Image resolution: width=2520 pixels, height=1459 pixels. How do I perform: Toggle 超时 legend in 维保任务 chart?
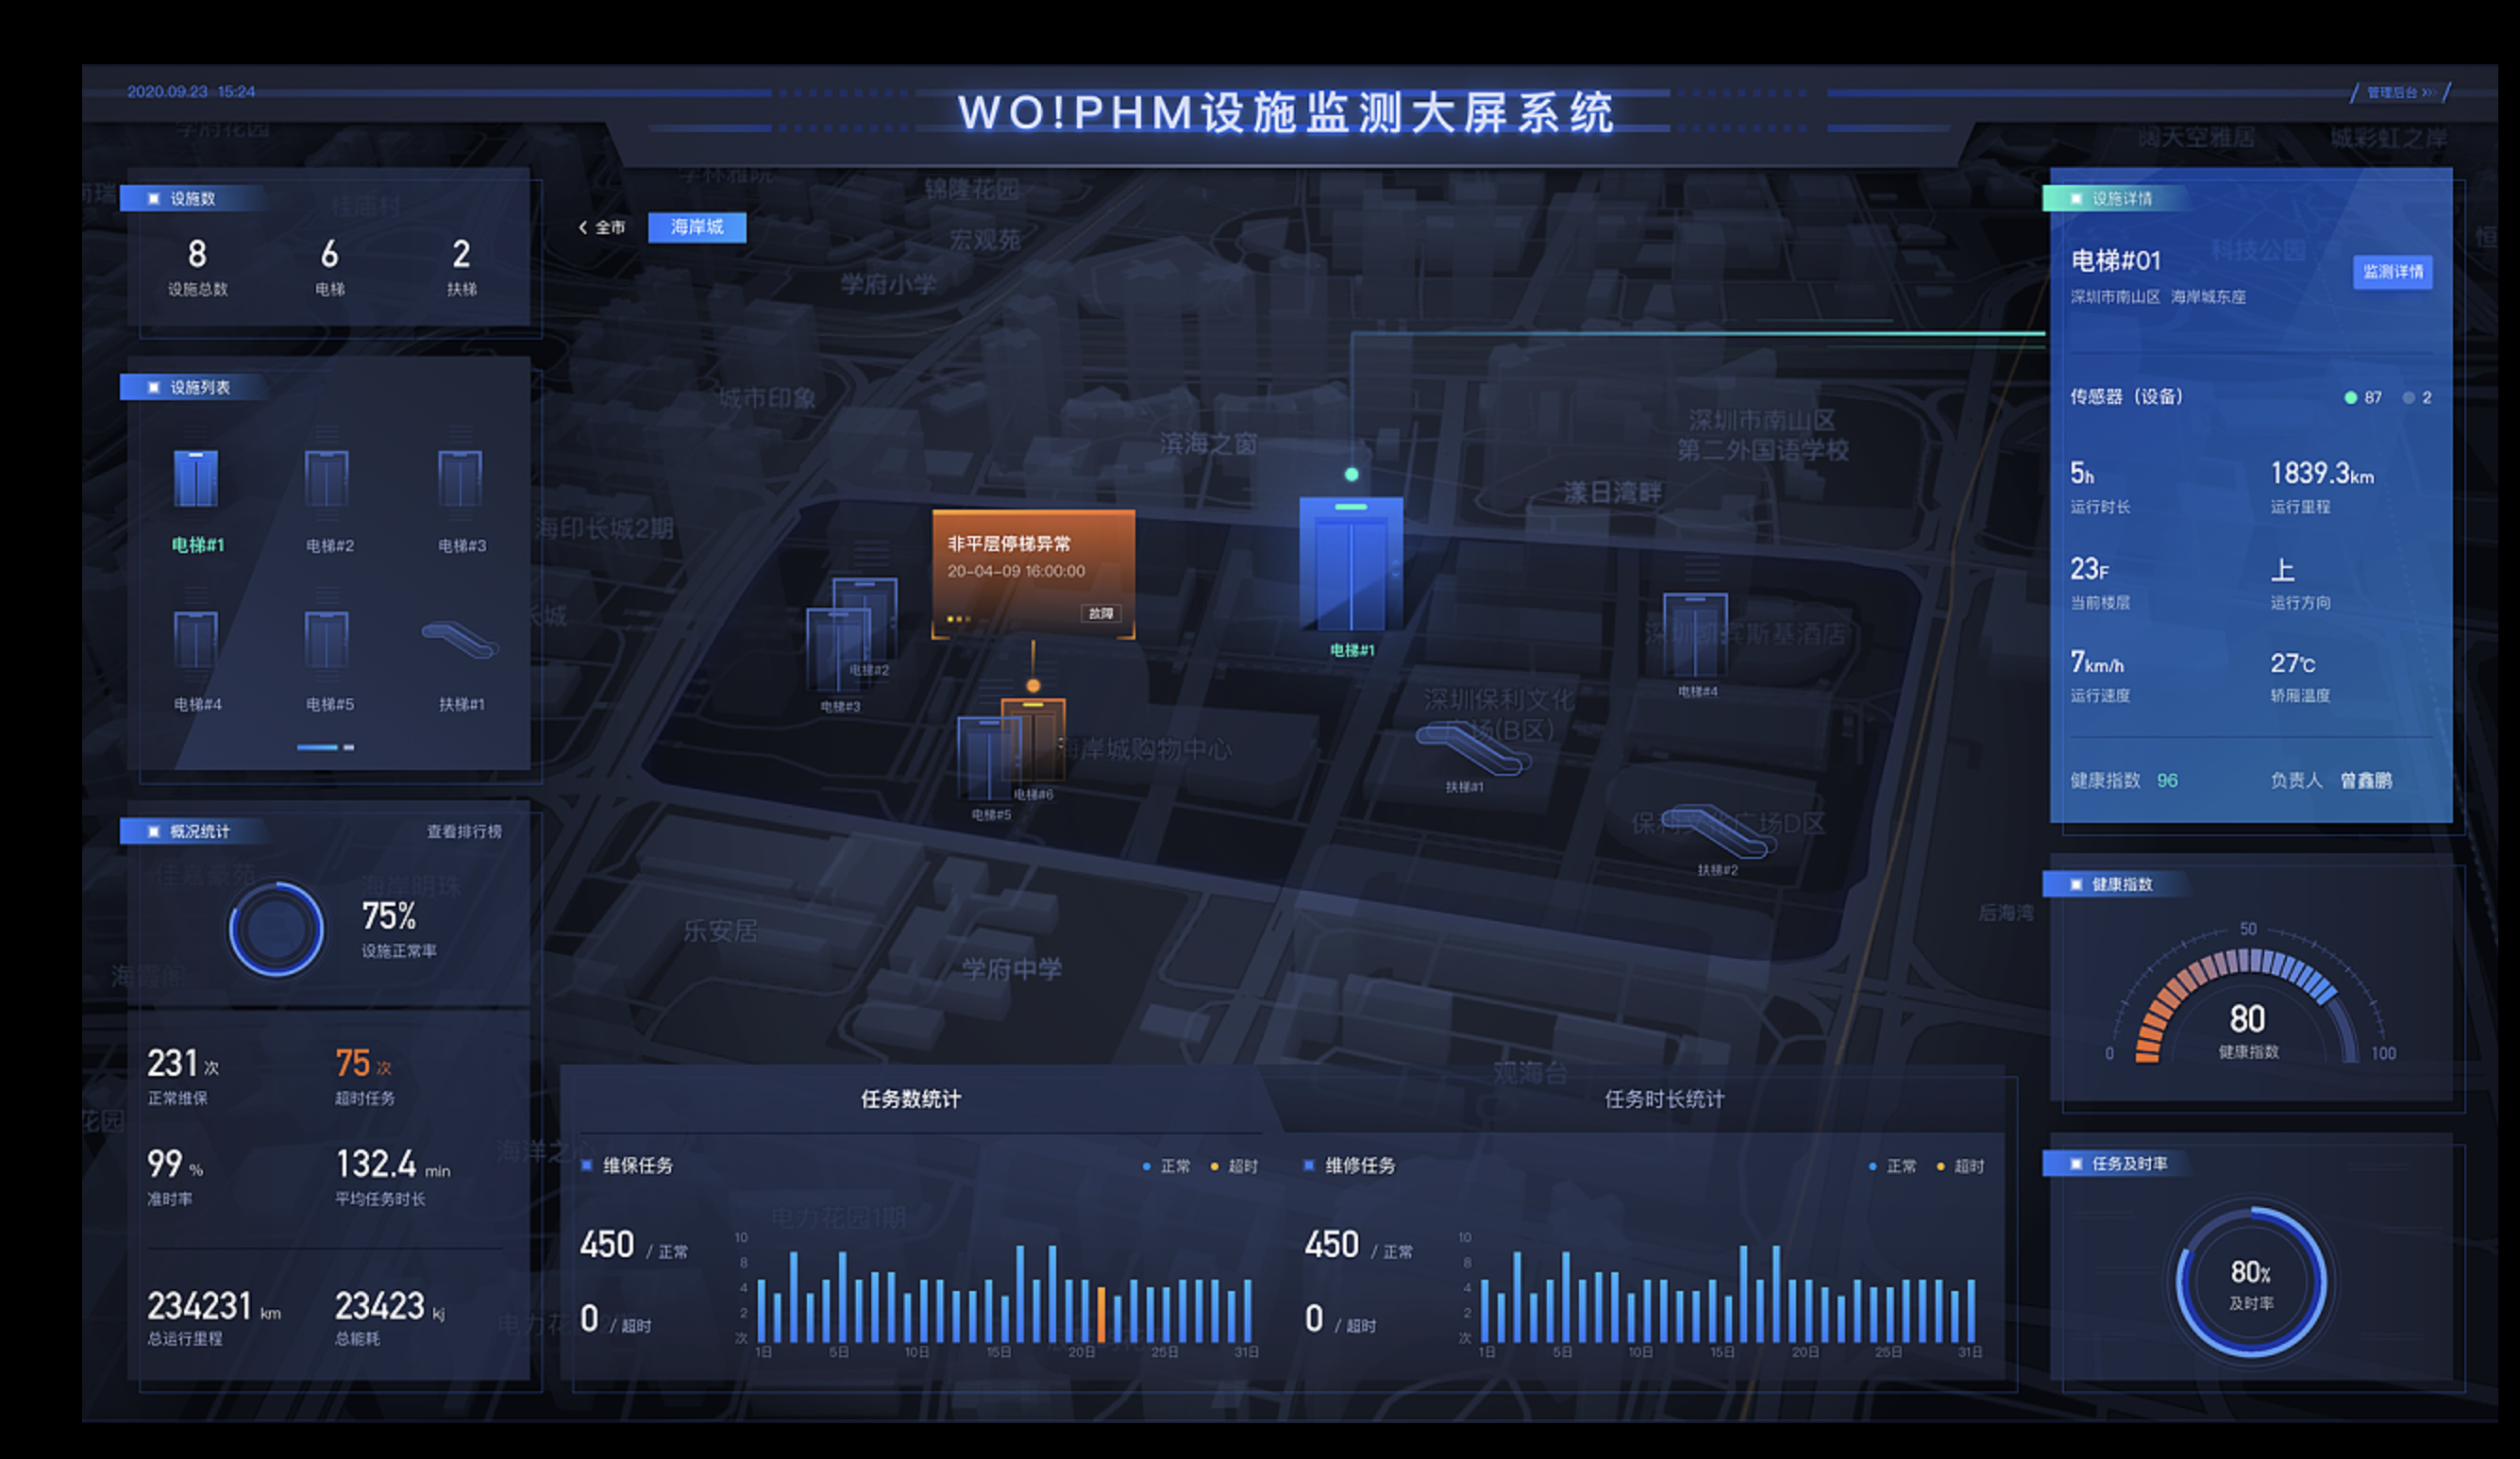(x=1234, y=1166)
